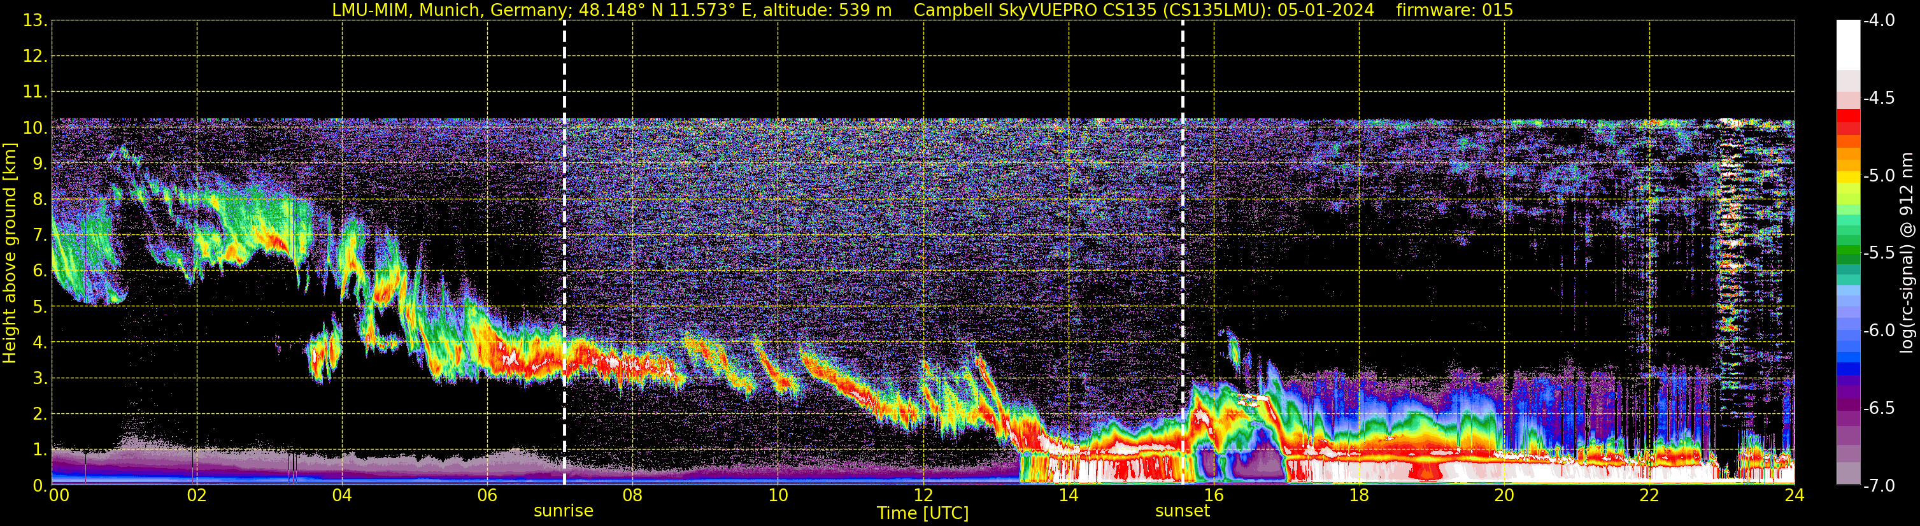The width and height of the screenshot is (1920, 526).
Task: Click the 'log(rc-signal) @ 912 nm' colorbar label
Action: (x=1907, y=253)
